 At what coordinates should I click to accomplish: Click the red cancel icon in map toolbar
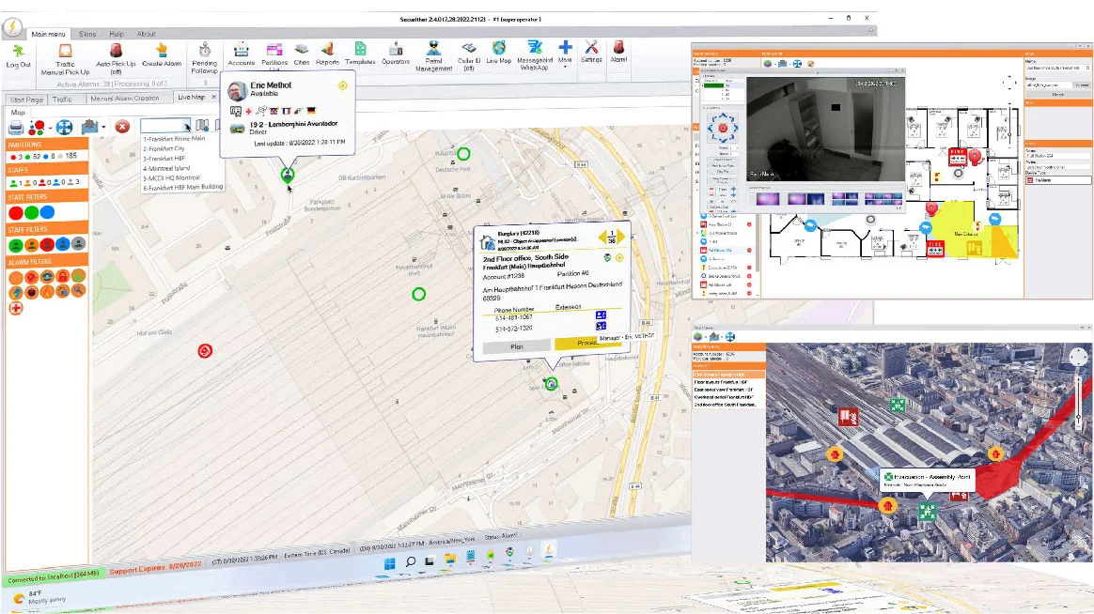click(x=122, y=127)
